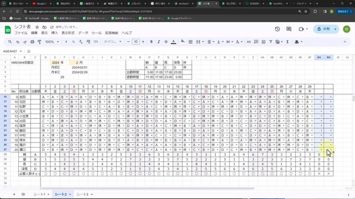Collapse the toolbar with chevron
The width and height of the screenshot is (355, 199).
(345, 42)
